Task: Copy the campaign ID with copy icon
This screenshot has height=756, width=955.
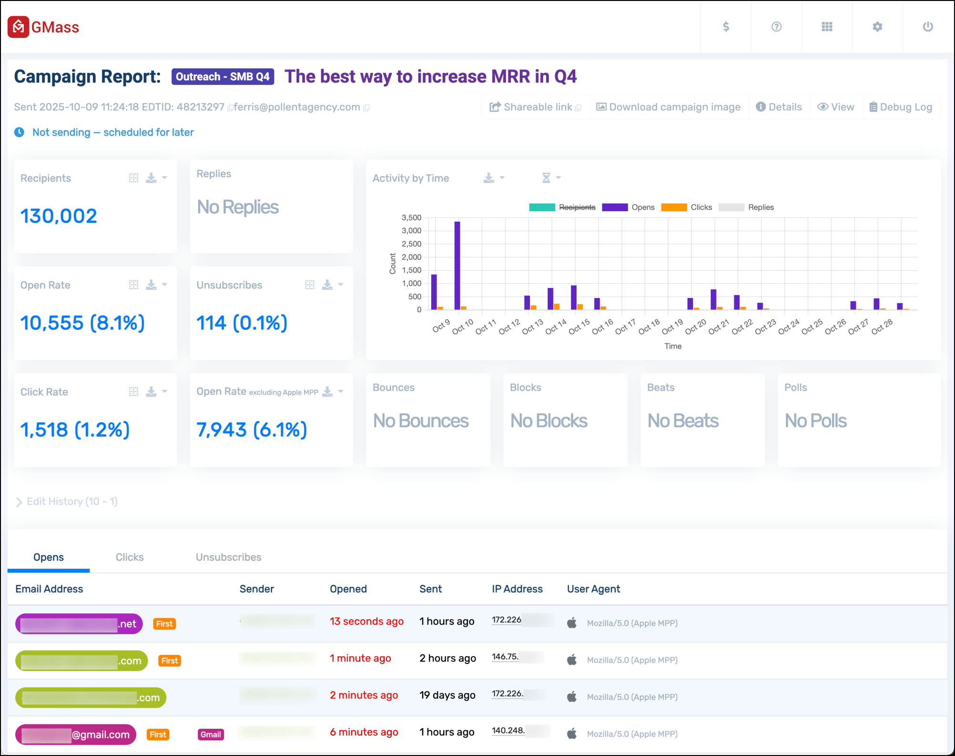Action: click(x=230, y=108)
